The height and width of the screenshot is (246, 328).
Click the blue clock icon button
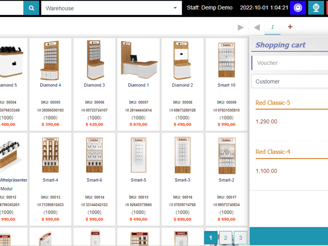tap(298, 8)
